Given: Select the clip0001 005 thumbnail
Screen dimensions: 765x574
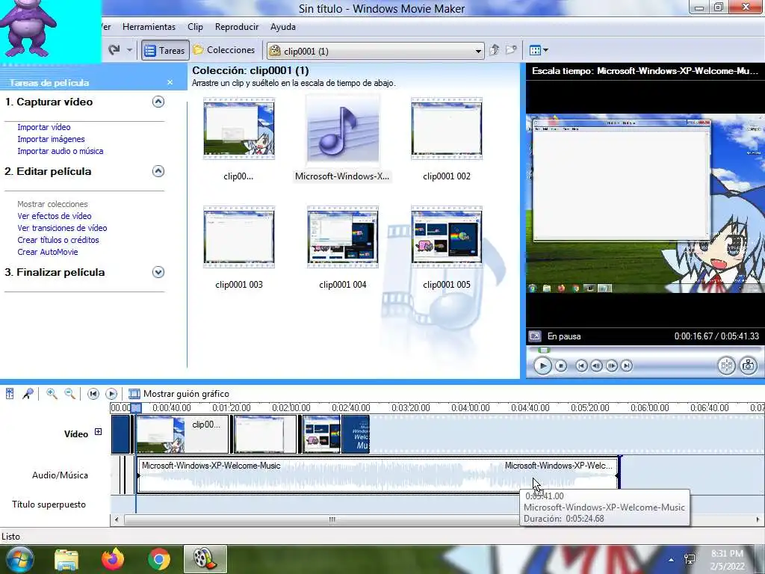Looking at the screenshot, I should 447,237.
